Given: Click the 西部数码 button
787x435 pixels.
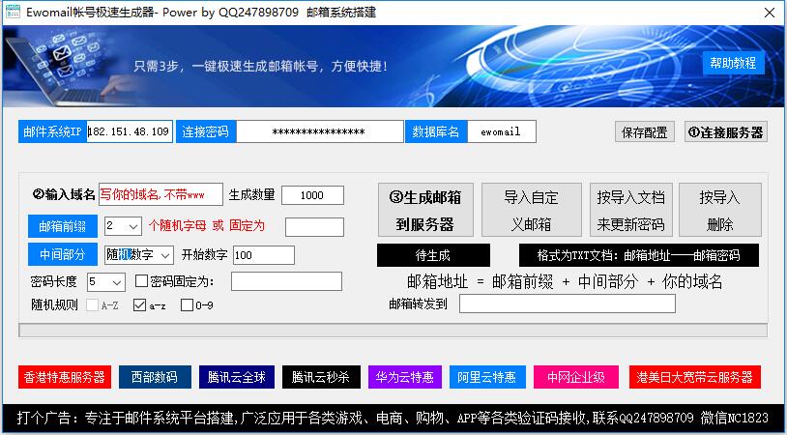Looking at the screenshot, I should tap(155, 377).
